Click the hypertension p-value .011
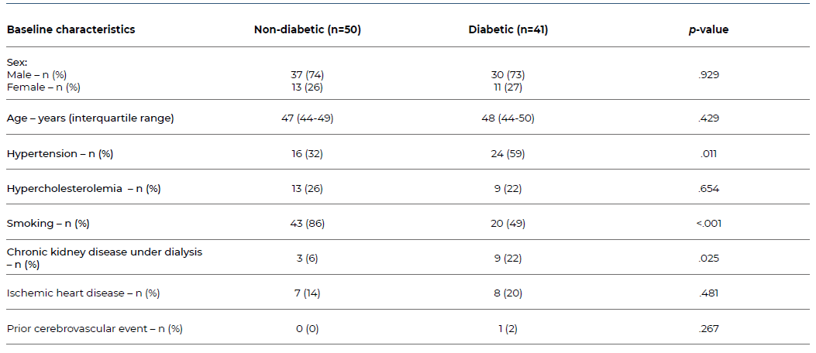Screen dimensions: 816x353 pos(708,153)
